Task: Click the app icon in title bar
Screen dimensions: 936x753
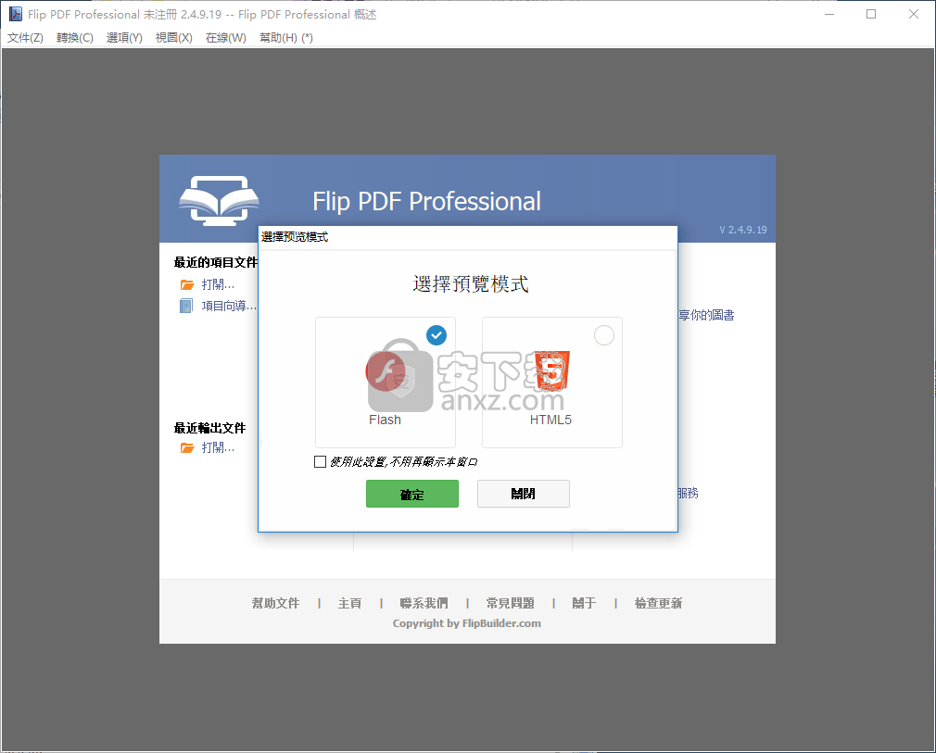Action: click(16, 14)
